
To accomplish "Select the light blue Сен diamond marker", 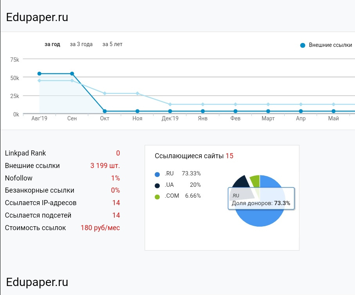I will [x=72, y=80].
